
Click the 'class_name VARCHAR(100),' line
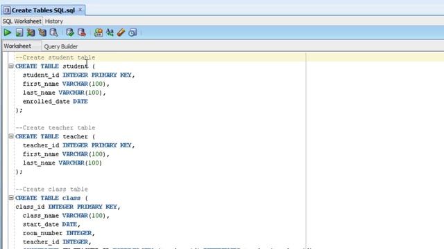(67, 216)
